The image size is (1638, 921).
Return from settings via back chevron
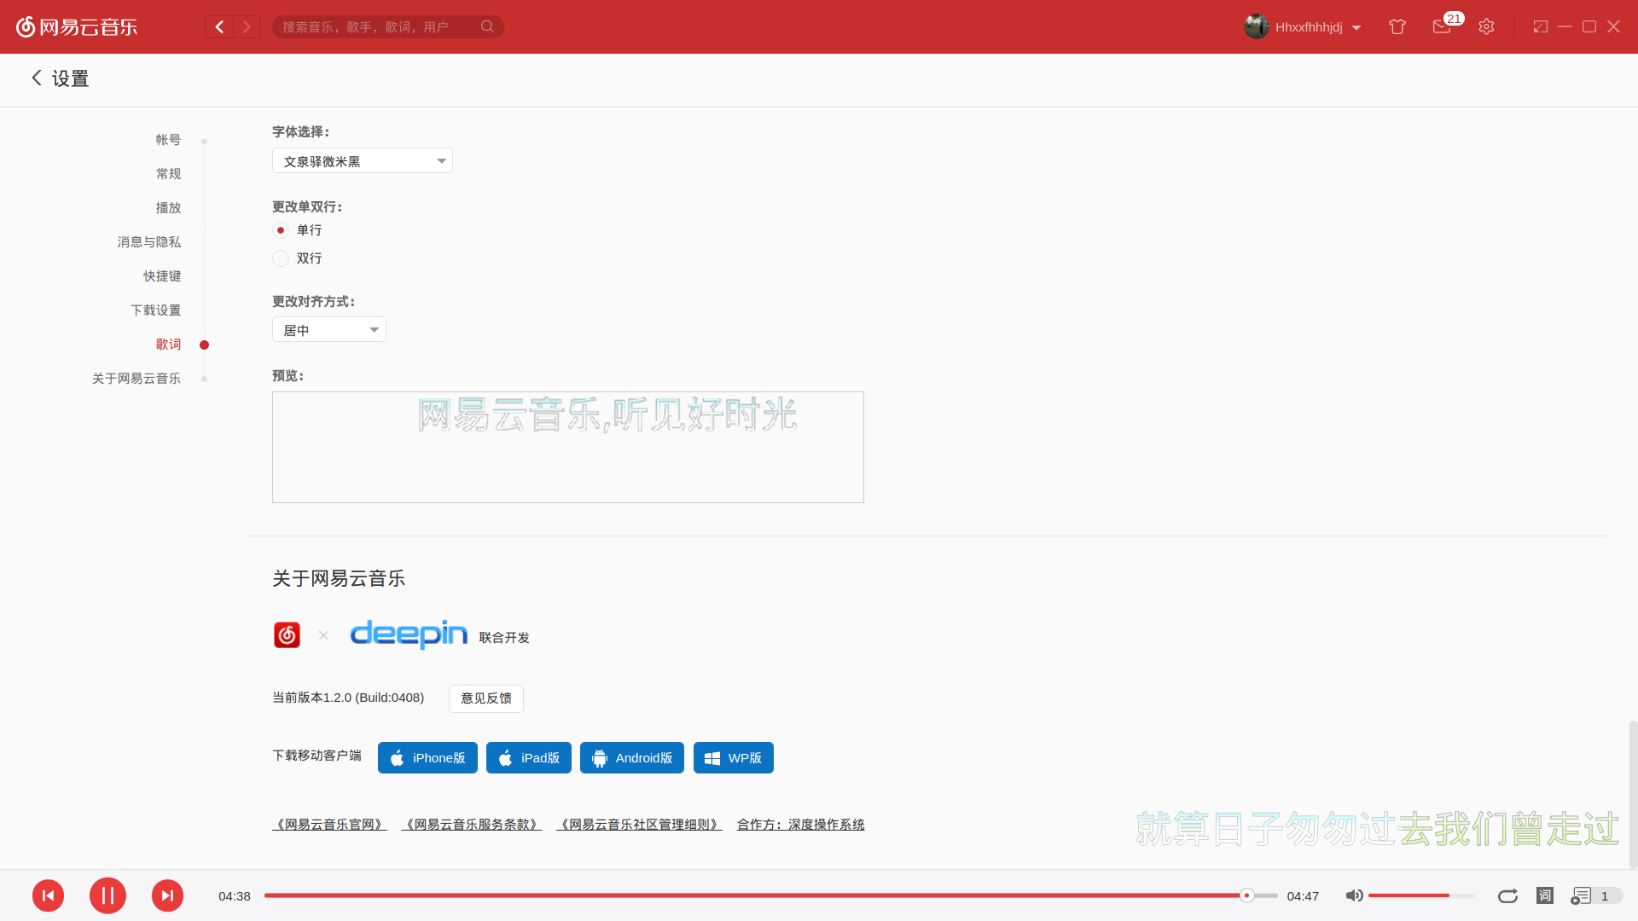coord(37,78)
